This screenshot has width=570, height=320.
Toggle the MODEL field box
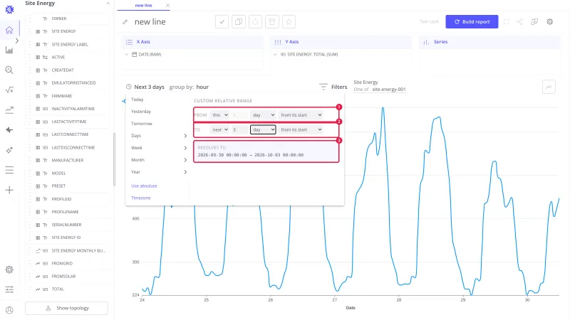(x=38, y=174)
